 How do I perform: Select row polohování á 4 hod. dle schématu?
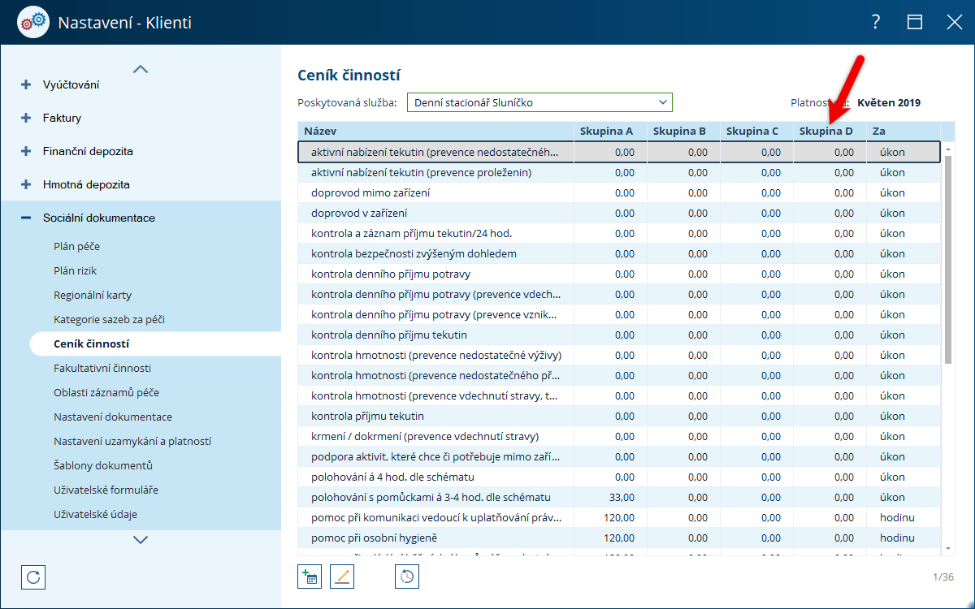click(619, 477)
